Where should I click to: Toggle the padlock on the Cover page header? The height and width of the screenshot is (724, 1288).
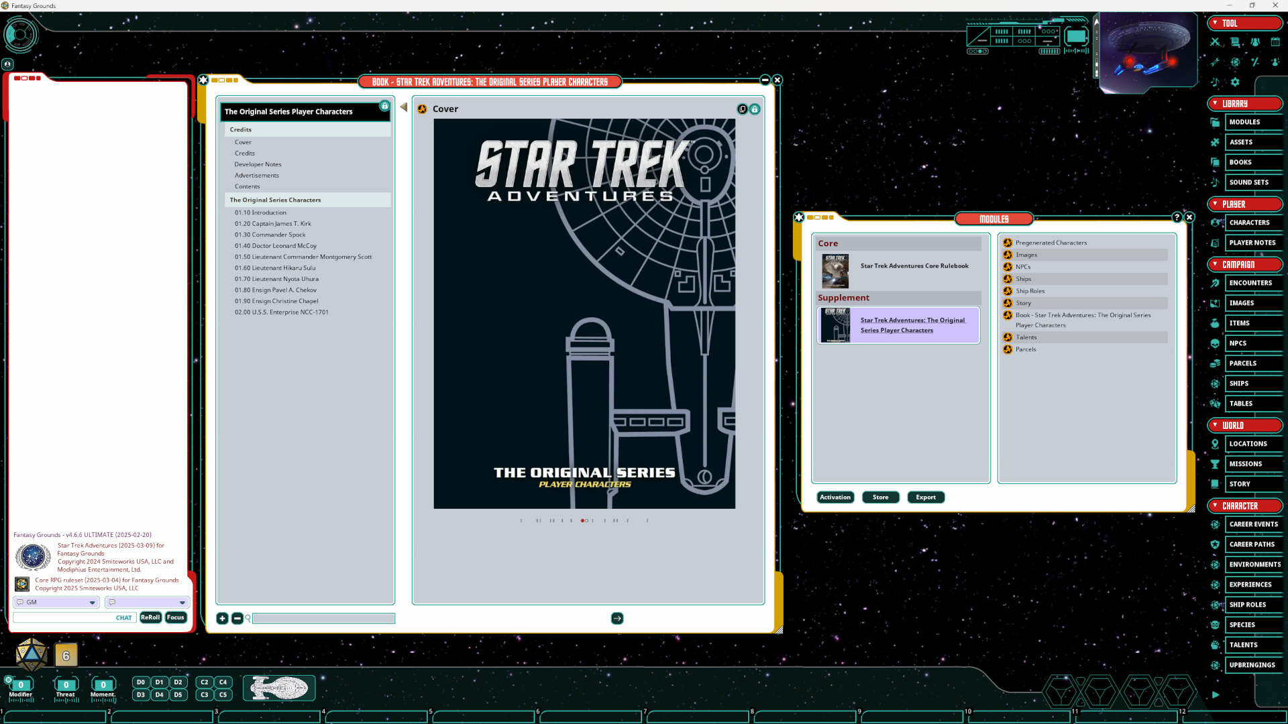click(754, 109)
